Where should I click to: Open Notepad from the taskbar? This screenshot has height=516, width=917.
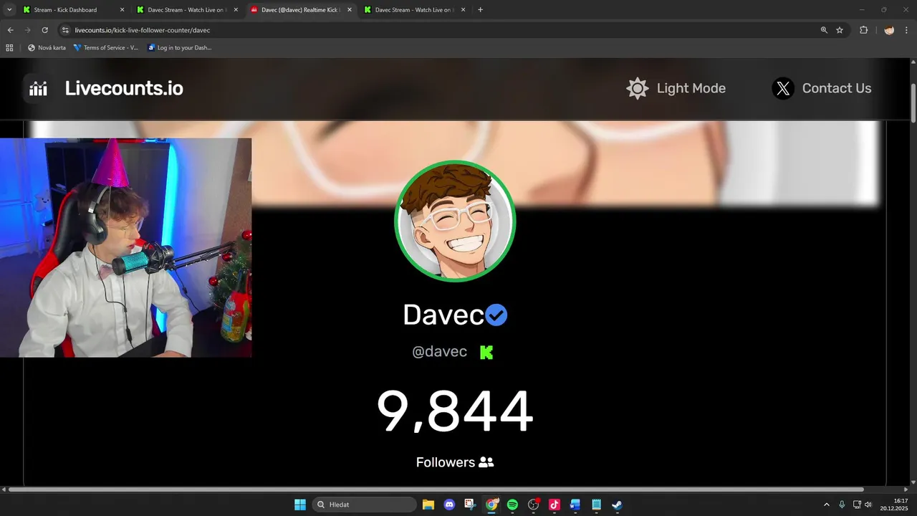click(596, 505)
